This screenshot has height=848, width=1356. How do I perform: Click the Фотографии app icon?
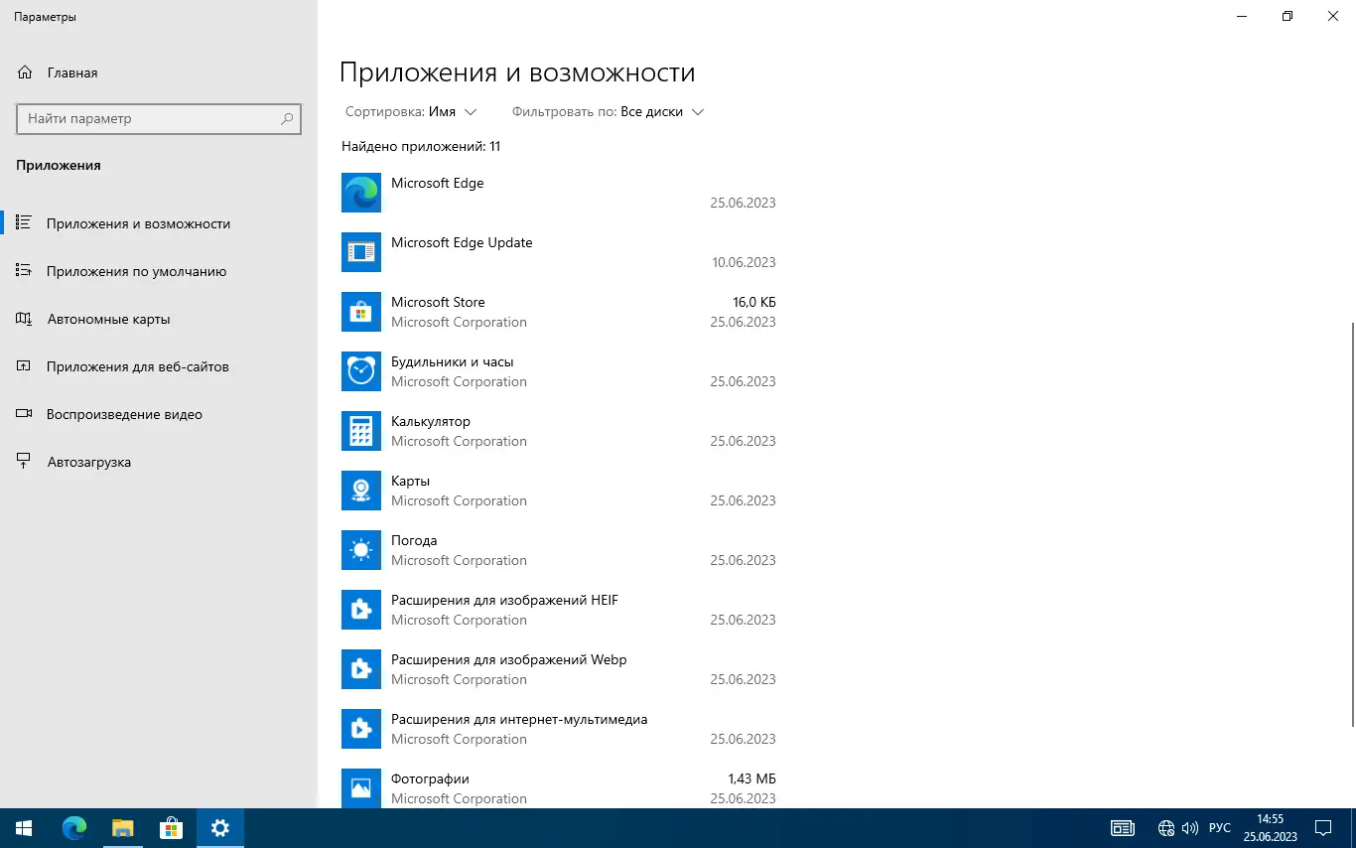coord(361,788)
